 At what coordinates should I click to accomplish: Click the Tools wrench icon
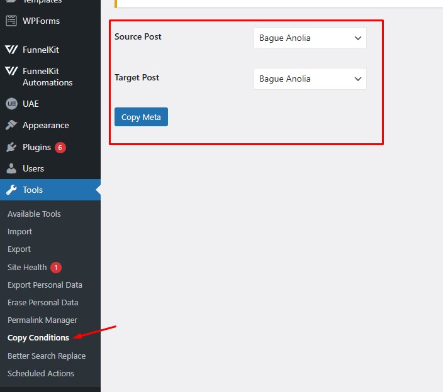(x=11, y=190)
